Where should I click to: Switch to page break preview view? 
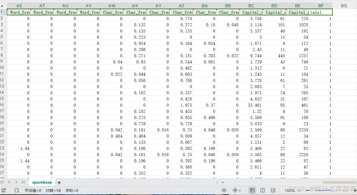263,190
